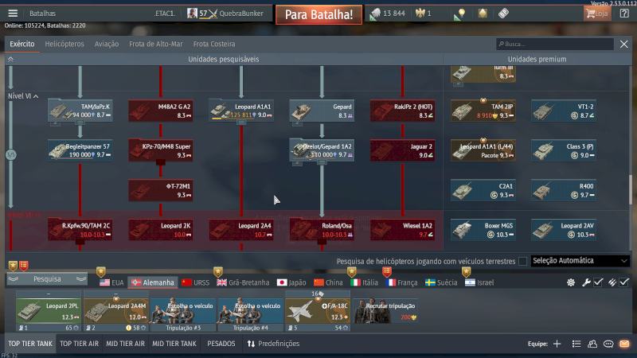Open Predefinições presets menu
Image resolution: width=637 pixels, height=358 pixels.
point(273,344)
